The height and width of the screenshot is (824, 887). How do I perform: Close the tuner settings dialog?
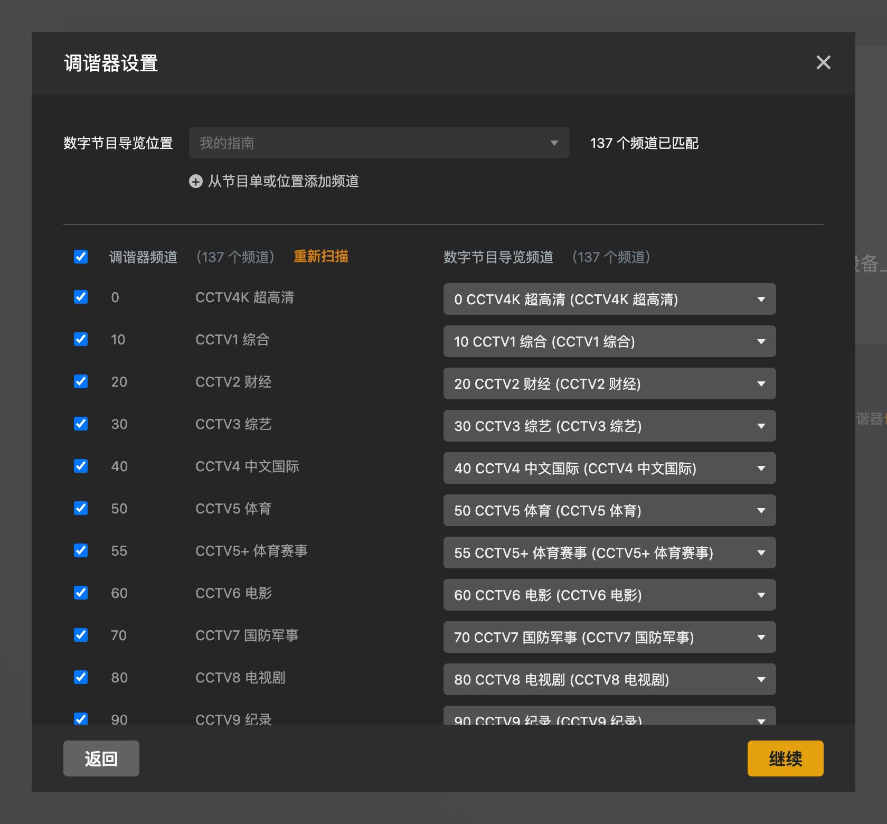[x=823, y=63]
